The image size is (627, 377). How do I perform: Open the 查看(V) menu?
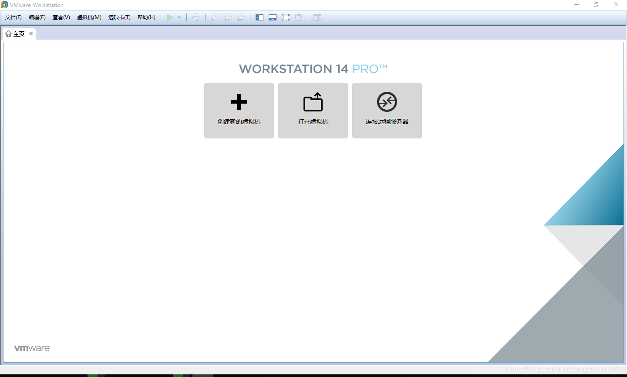tap(61, 17)
